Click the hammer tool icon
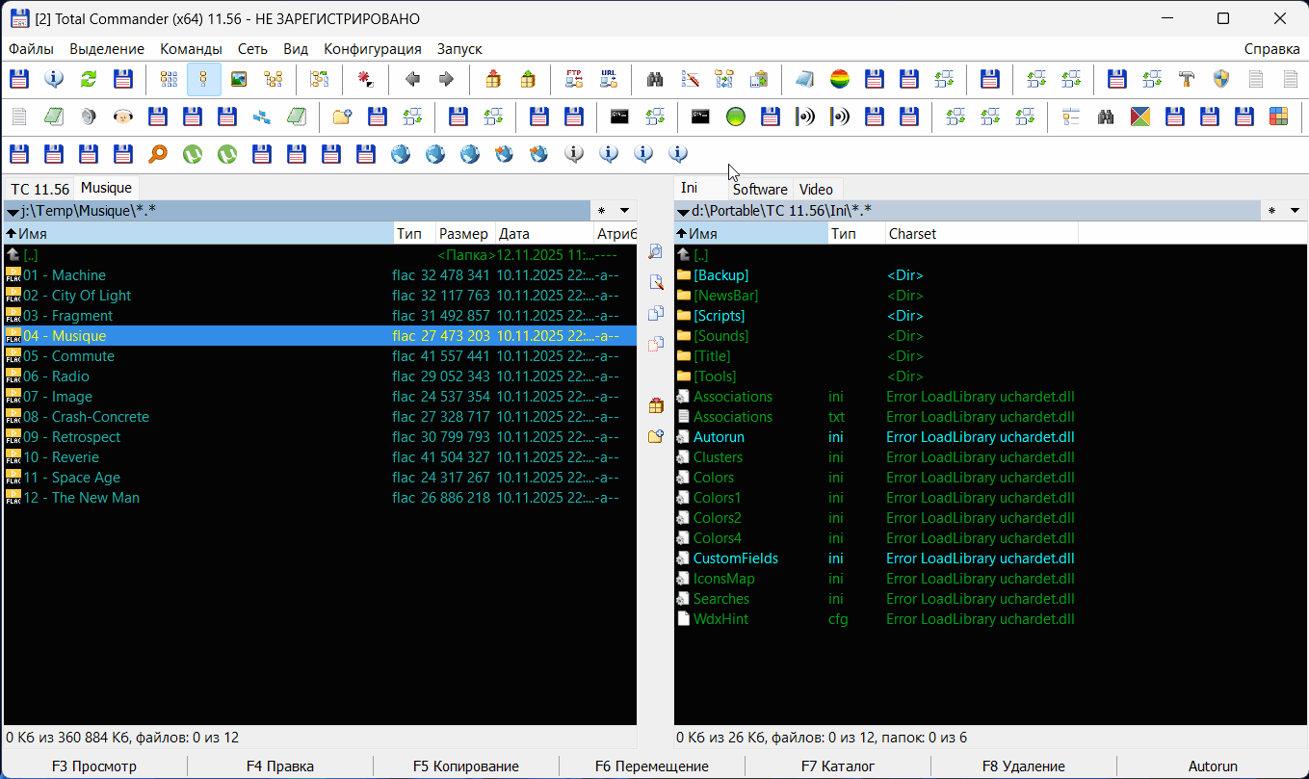 click(x=1187, y=79)
